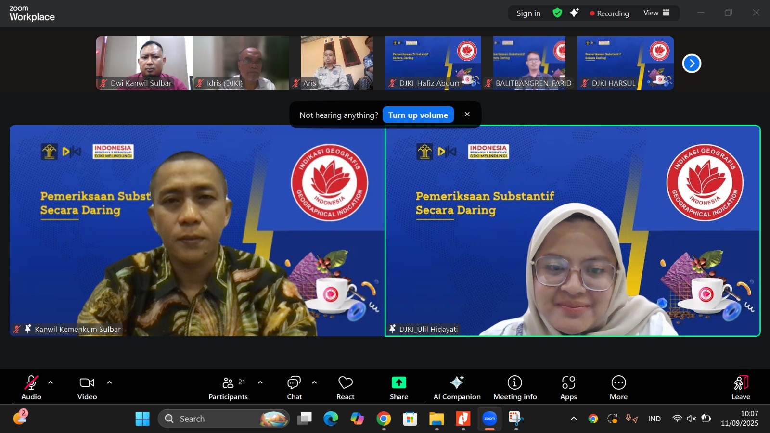
Task: Expand audio settings arrow next to Audio
Action: click(x=51, y=383)
